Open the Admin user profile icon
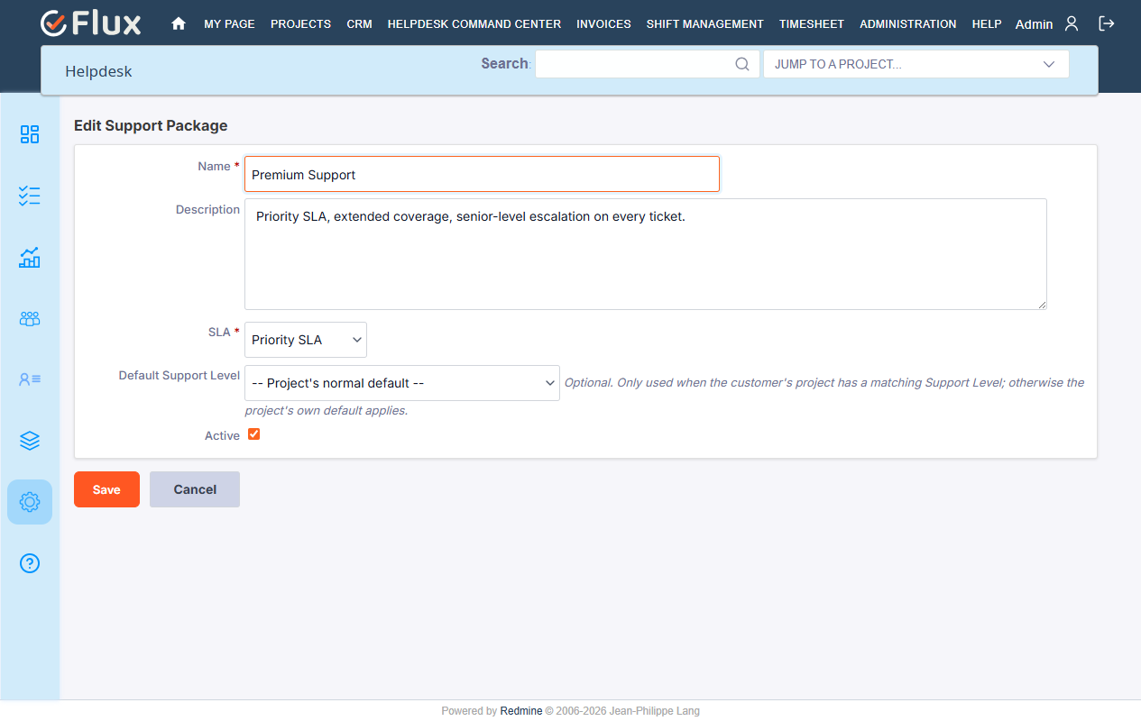 [1072, 23]
